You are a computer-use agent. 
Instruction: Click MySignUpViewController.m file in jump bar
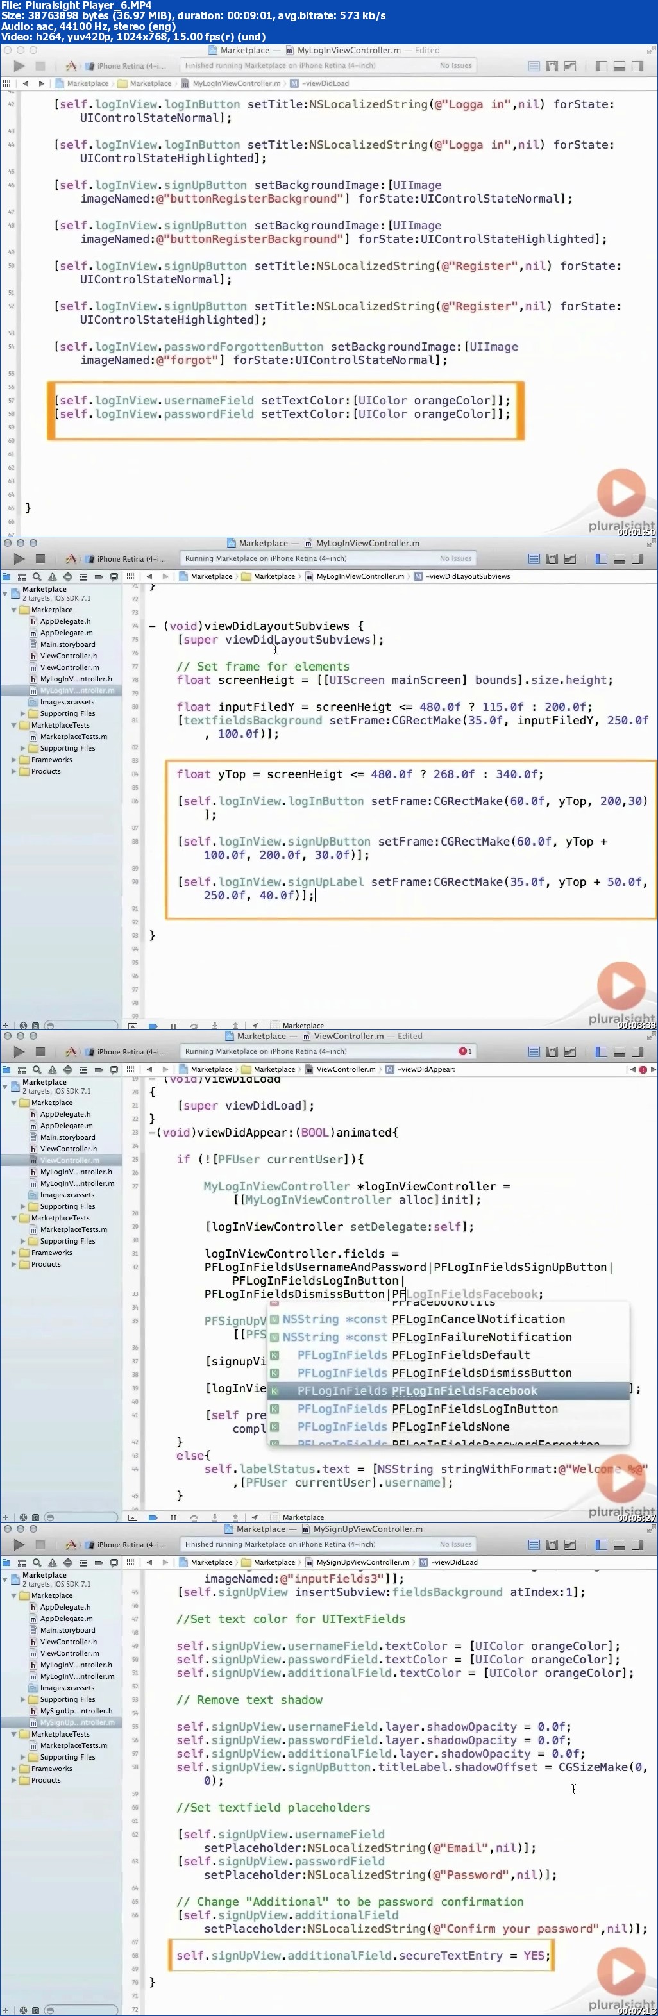pyautogui.click(x=357, y=1562)
